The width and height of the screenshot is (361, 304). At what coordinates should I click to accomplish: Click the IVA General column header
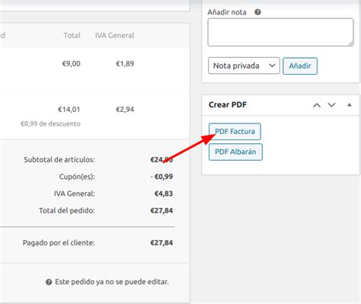pyautogui.click(x=115, y=35)
